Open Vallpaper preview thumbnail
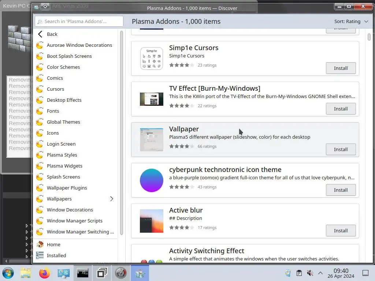Viewport: 375px width, 281px height. [x=152, y=140]
